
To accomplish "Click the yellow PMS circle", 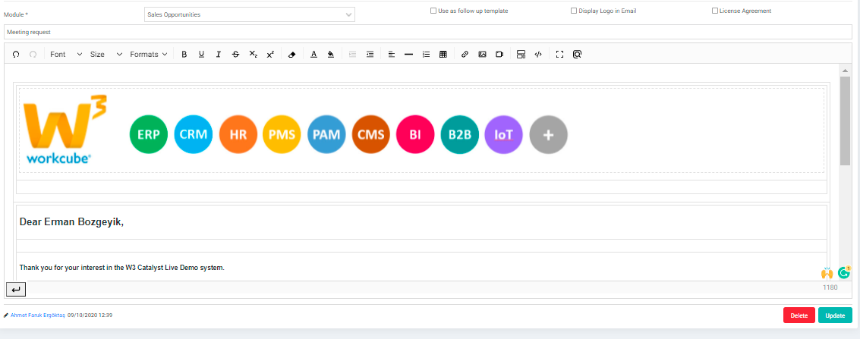I will (x=282, y=134).
